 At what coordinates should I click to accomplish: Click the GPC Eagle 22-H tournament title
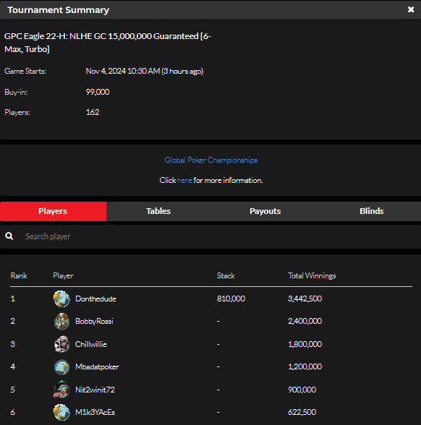108,43
